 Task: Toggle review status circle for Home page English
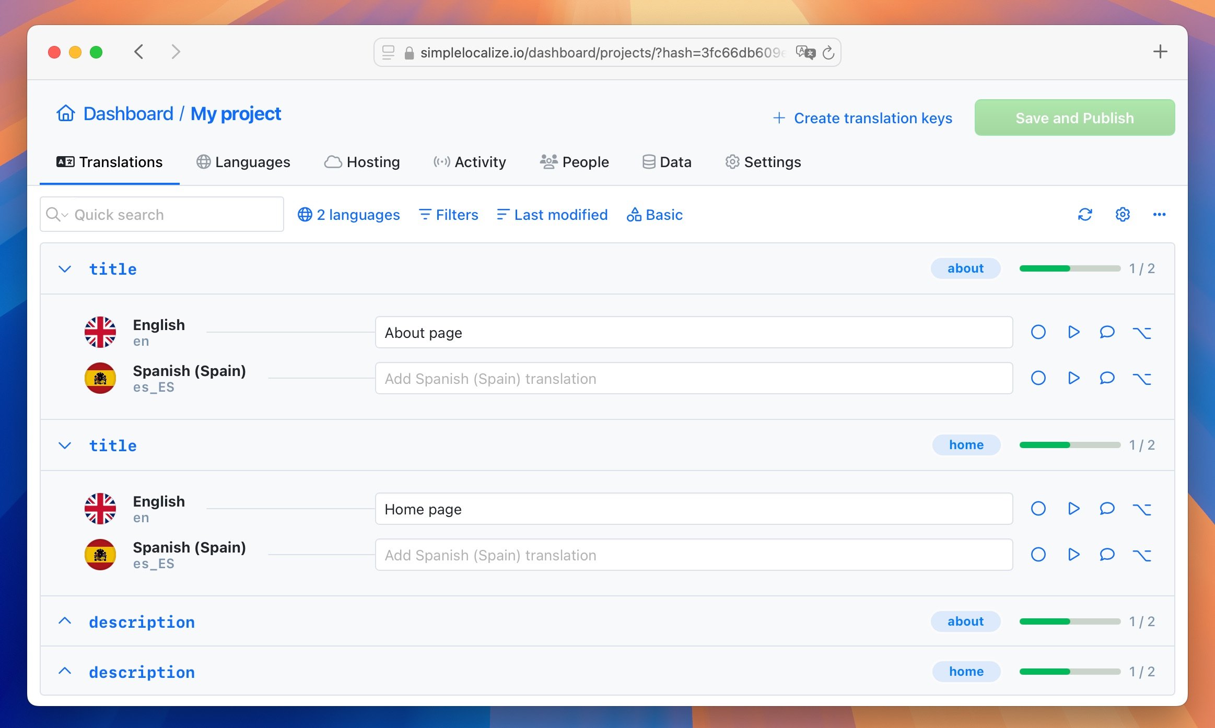click(x=1038, y=509)
